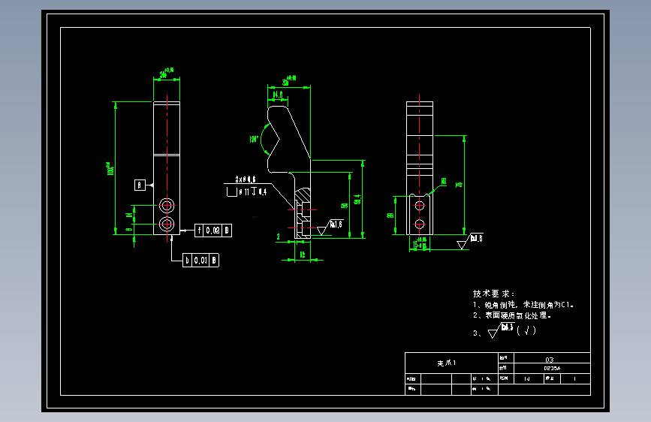Viewport: 651px width, 422px height.
Task: Click the '0.01' tolerance value in the feature frame
Action: 200,261
